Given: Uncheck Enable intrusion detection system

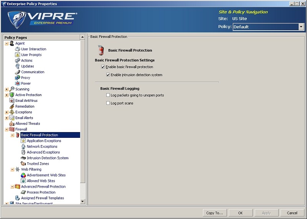Looking at the screenshot, I should (108, 75).
